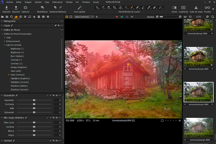Open the browser search magnifier icon
The height and width of the screenshot is (144, 216).
(x=212, y=17)
